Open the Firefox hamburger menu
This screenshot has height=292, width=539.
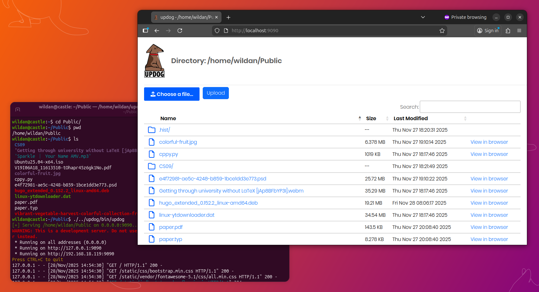point(519,31)
